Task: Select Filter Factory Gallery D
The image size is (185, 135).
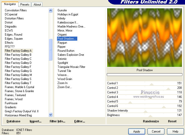Action: (x=18, y=63)
